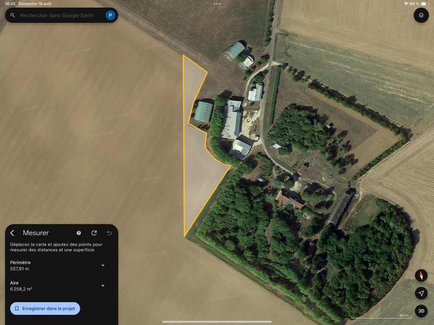
Task: Open the measure help question icon
Action: pyautogui.click(x=79, y=233)
